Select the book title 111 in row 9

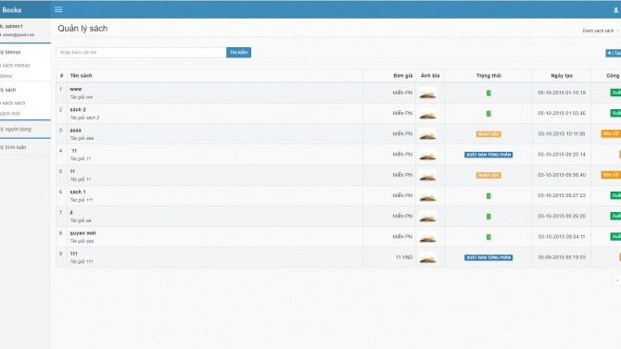73,254
